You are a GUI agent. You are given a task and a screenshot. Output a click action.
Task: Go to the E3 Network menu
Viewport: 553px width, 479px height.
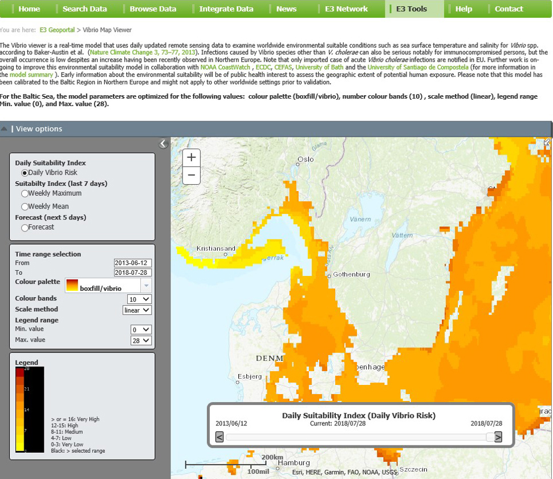(x=346, y=9)
